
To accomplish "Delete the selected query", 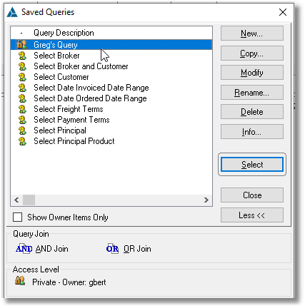I will point(252,112).
